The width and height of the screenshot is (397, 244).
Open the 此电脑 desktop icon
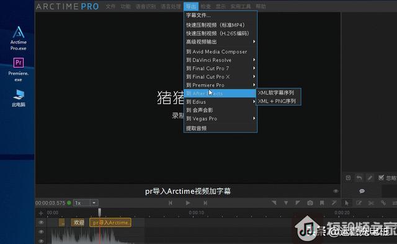(19, 98)
